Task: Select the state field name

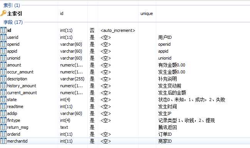Action: [x=12, y=100]
